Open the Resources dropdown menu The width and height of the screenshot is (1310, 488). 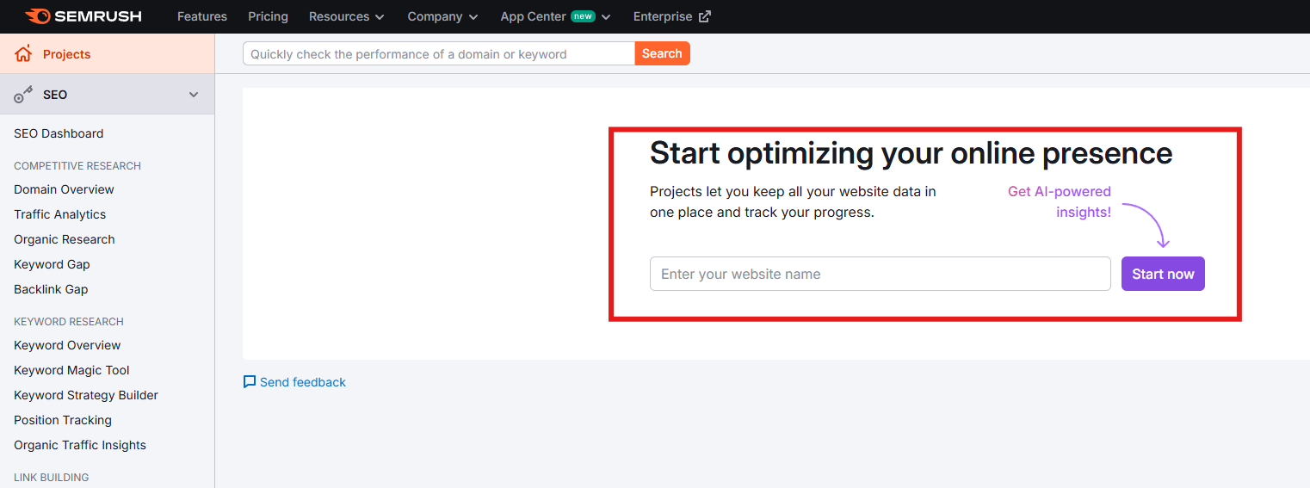tap(347, 16)
